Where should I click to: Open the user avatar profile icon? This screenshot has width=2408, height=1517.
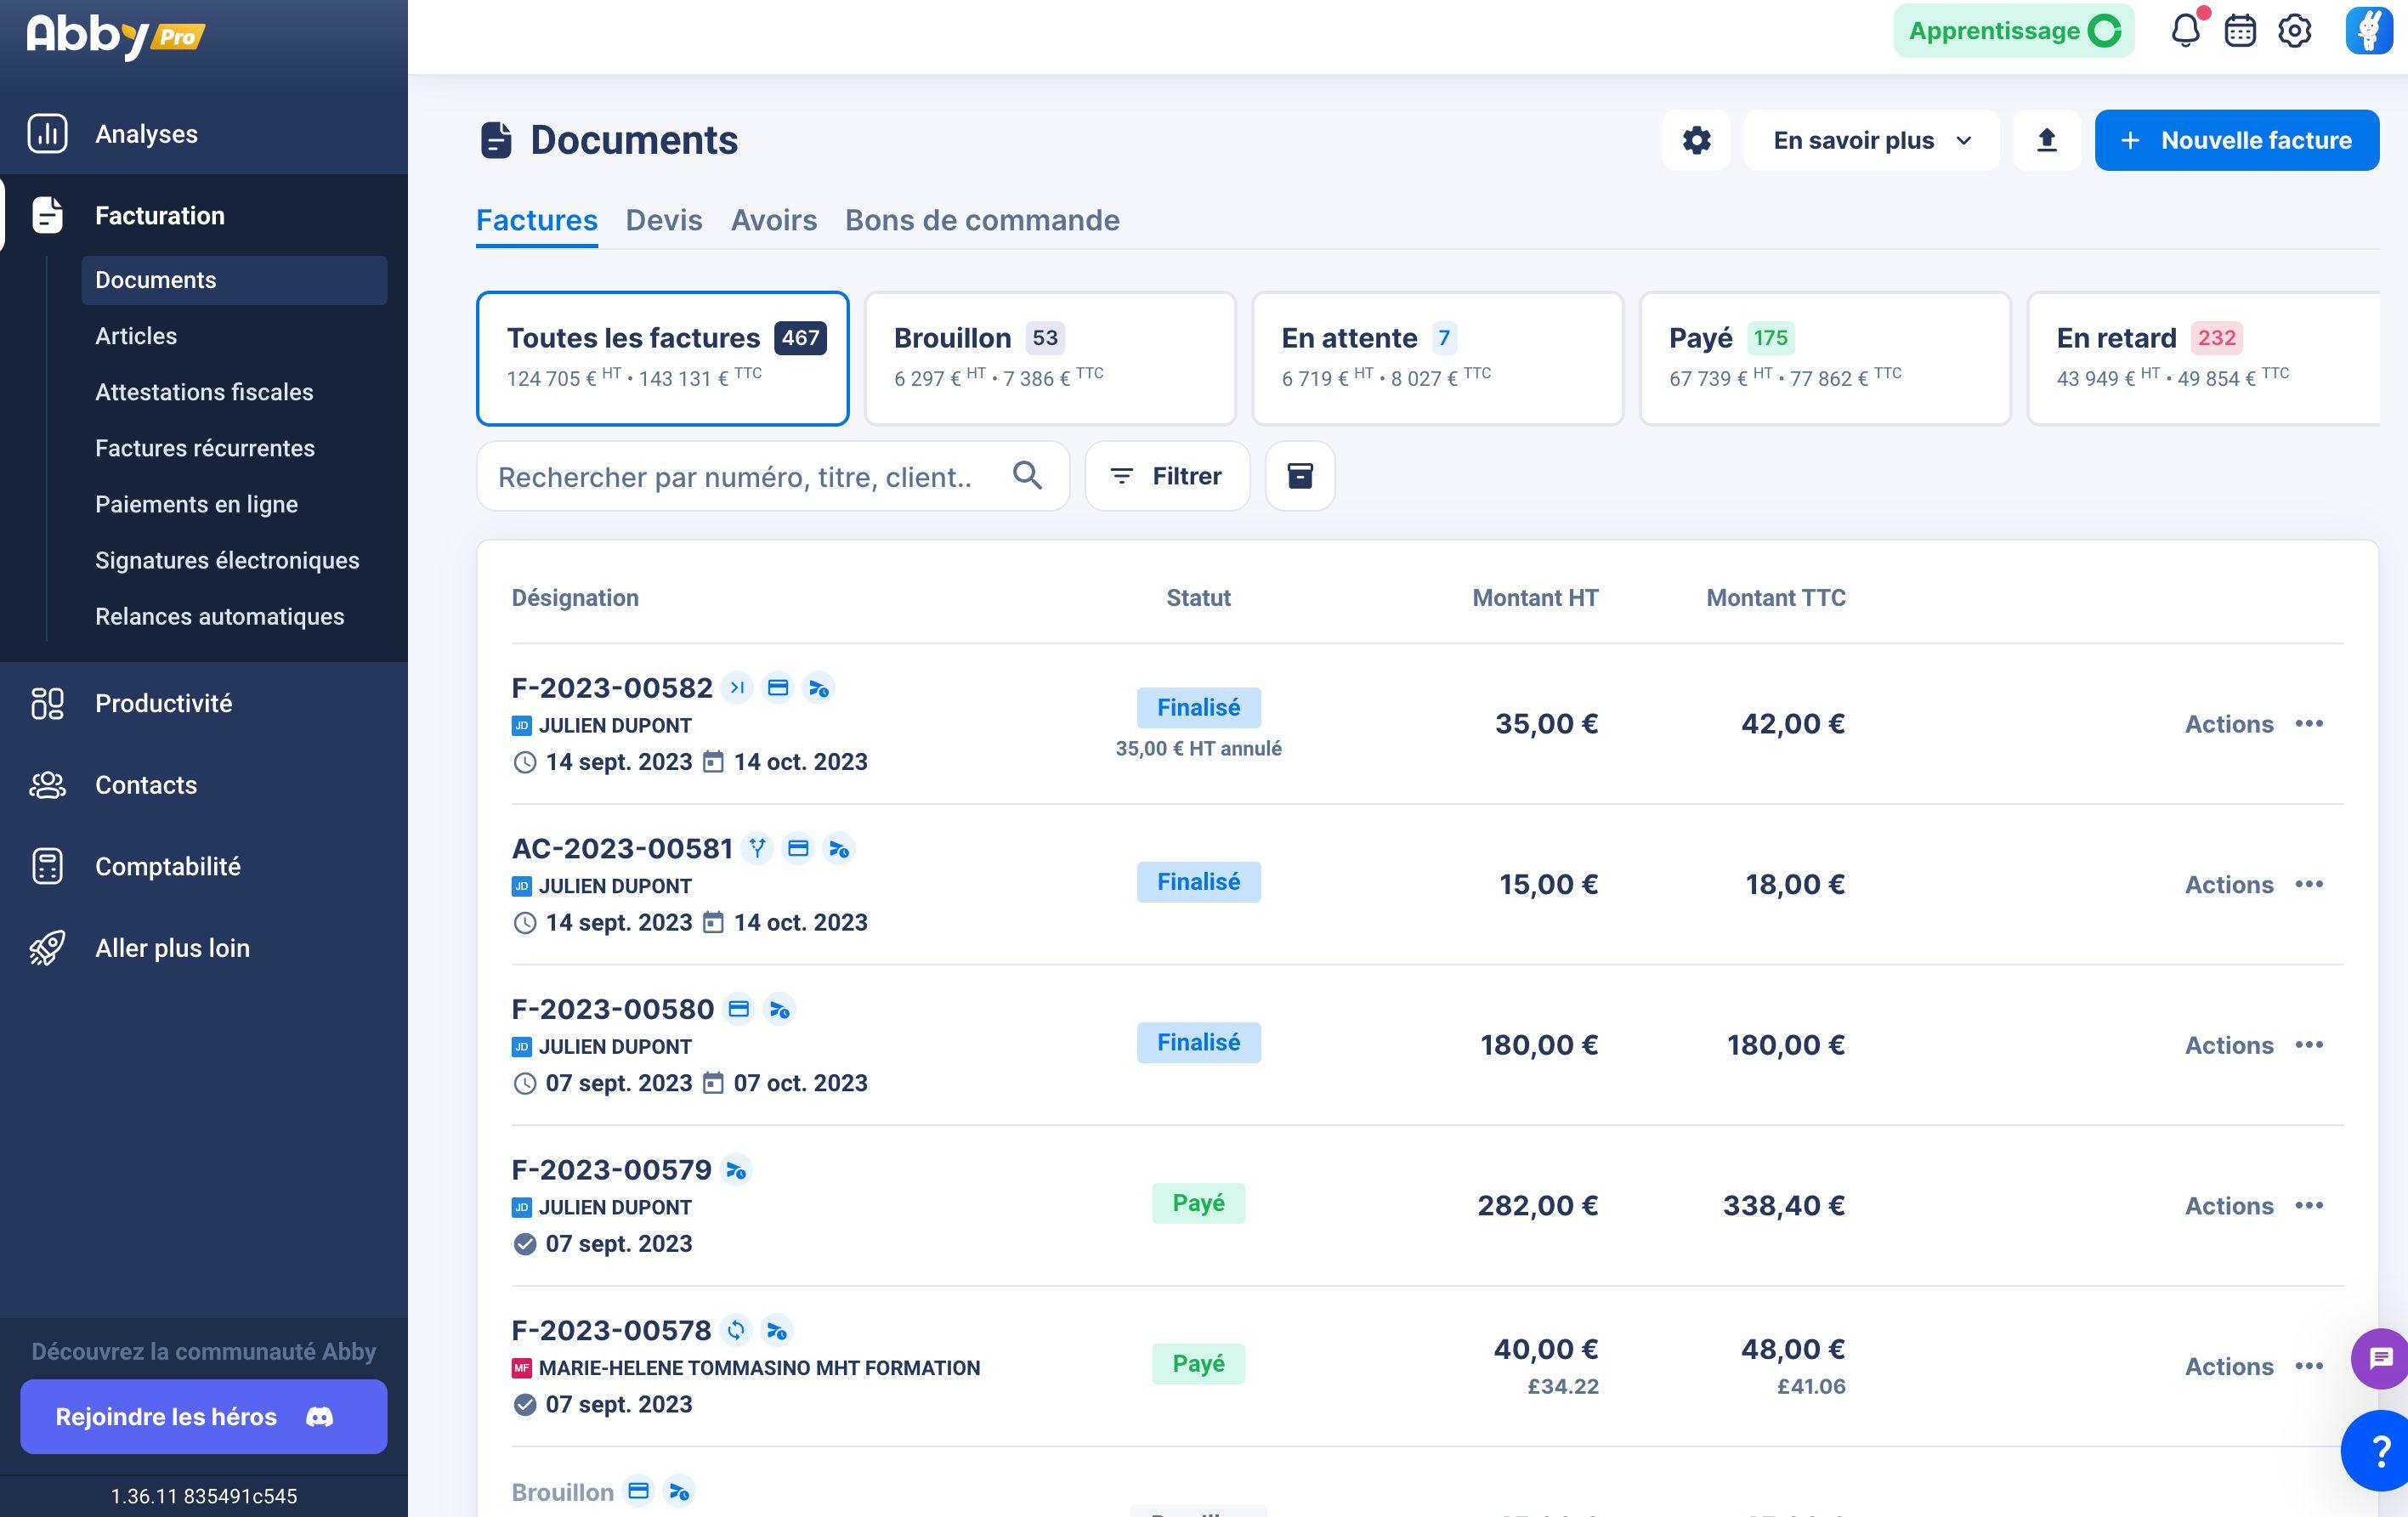[2369, 30]
